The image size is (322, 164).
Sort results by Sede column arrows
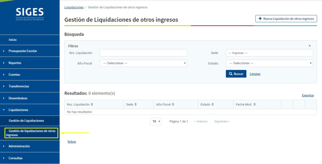point(135,104)
